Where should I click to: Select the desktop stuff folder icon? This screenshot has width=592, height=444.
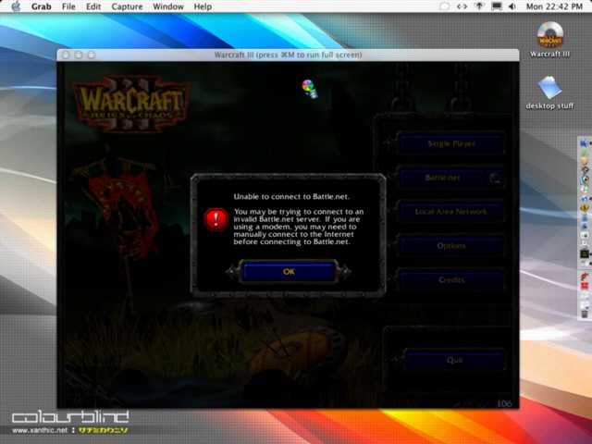tap(549, 88)
